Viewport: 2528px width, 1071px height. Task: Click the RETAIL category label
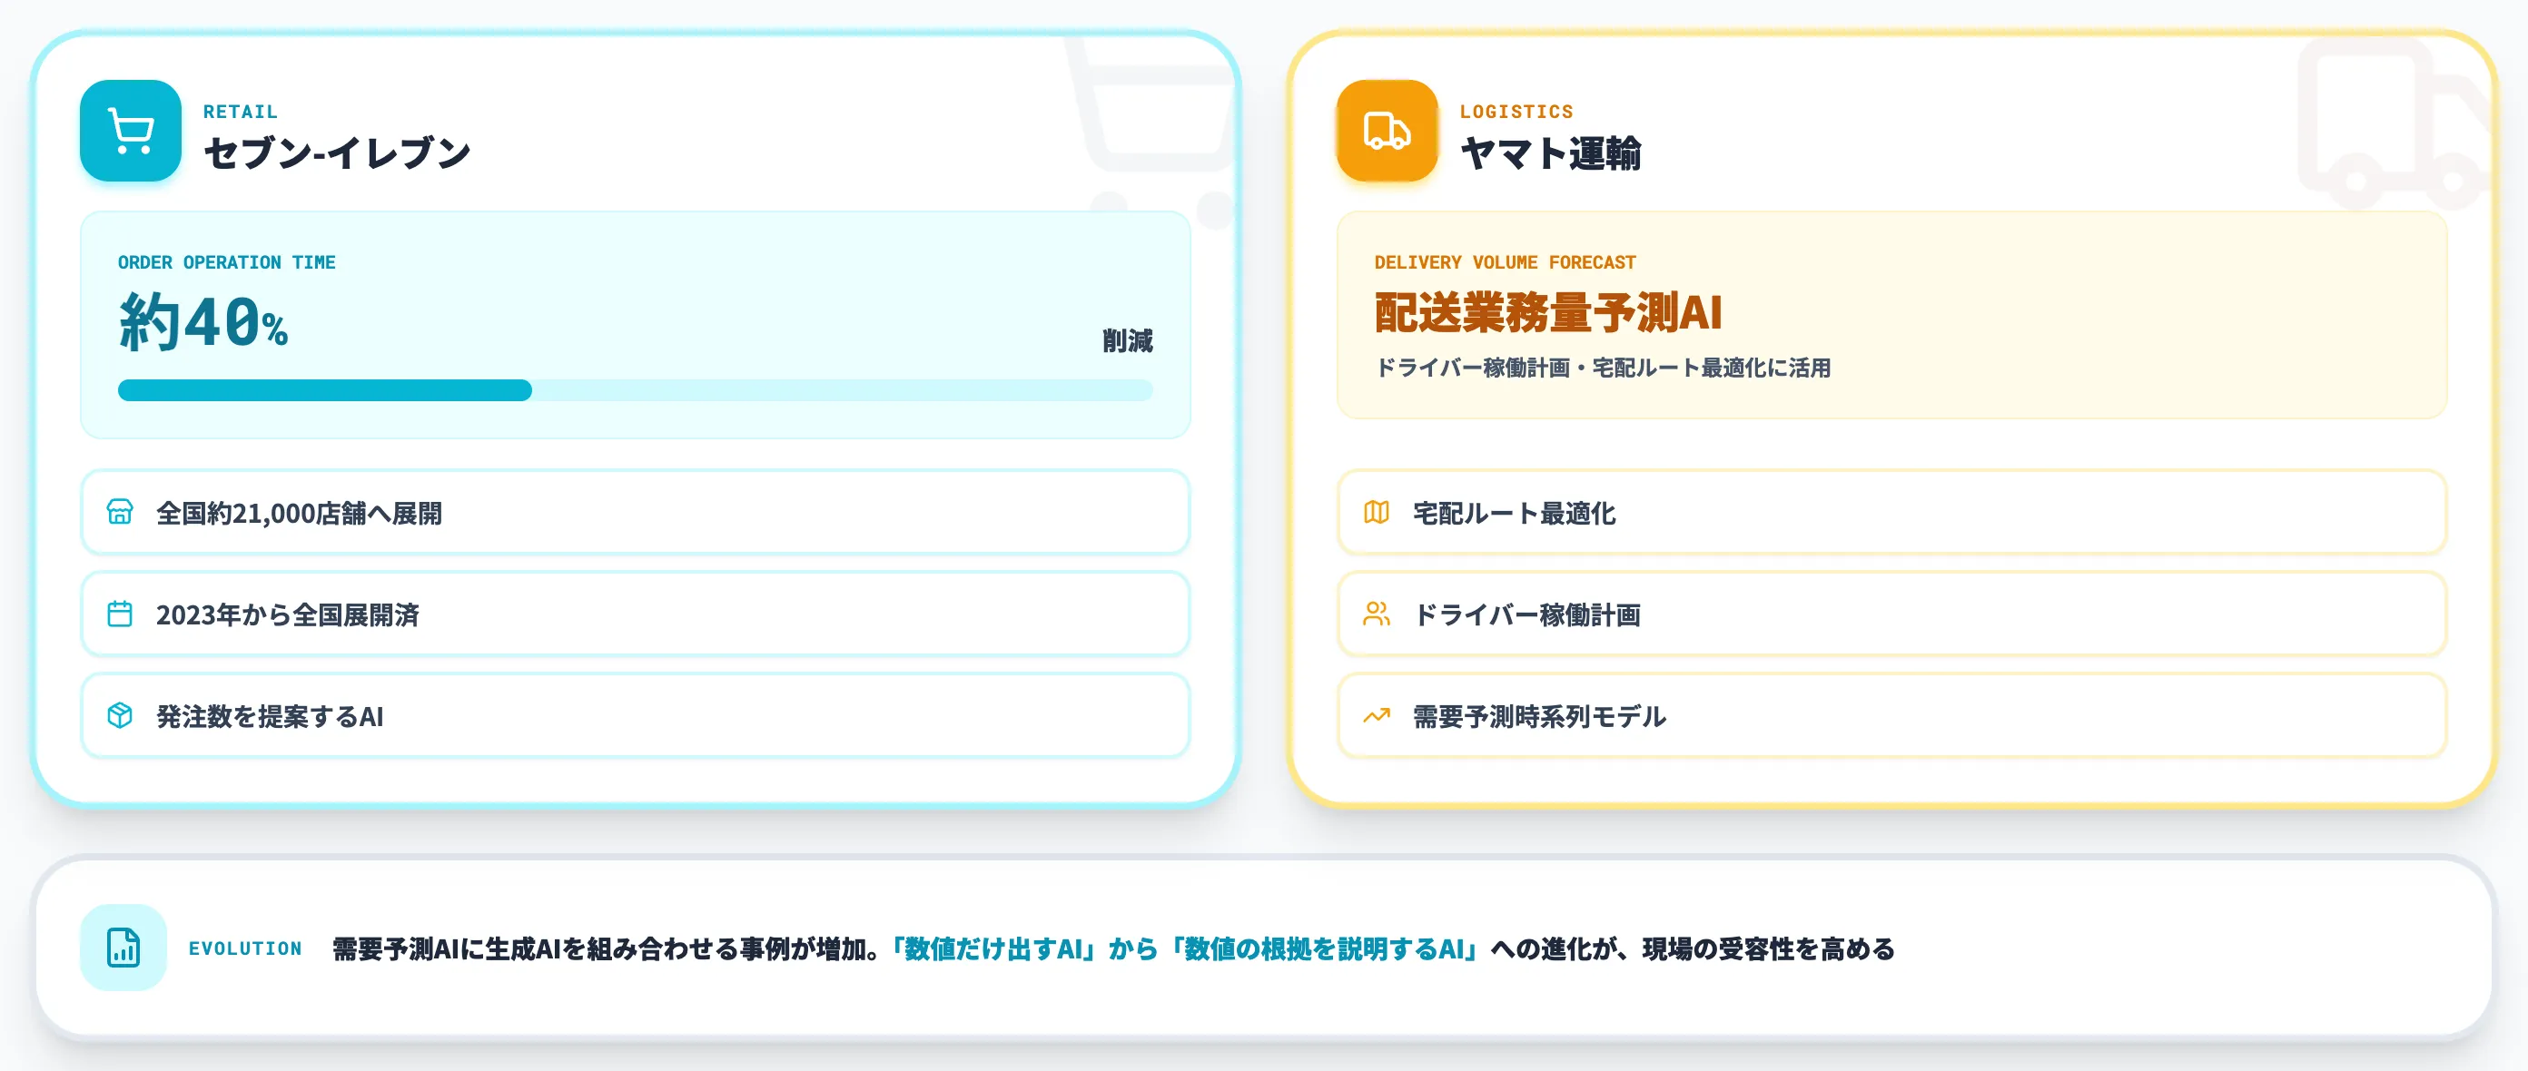click(241, 112)
